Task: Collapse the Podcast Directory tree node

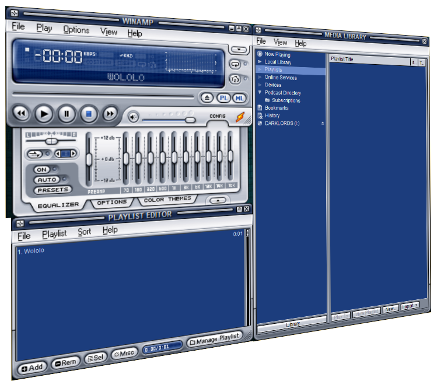Action: [x=260, y=92]
